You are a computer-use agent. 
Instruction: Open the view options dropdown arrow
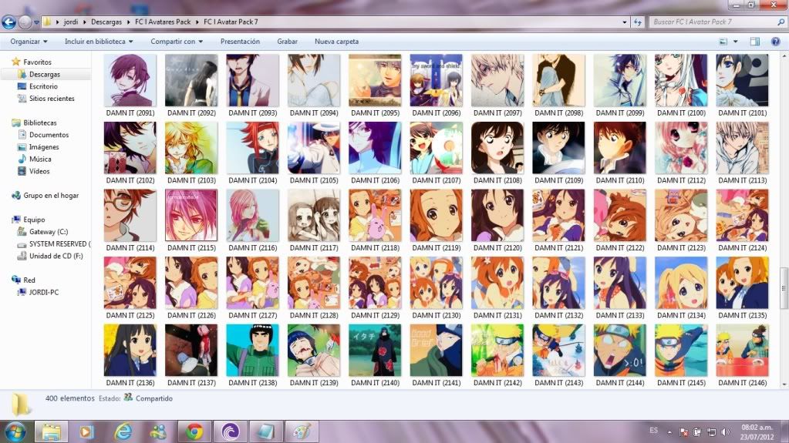coord(735,42)
